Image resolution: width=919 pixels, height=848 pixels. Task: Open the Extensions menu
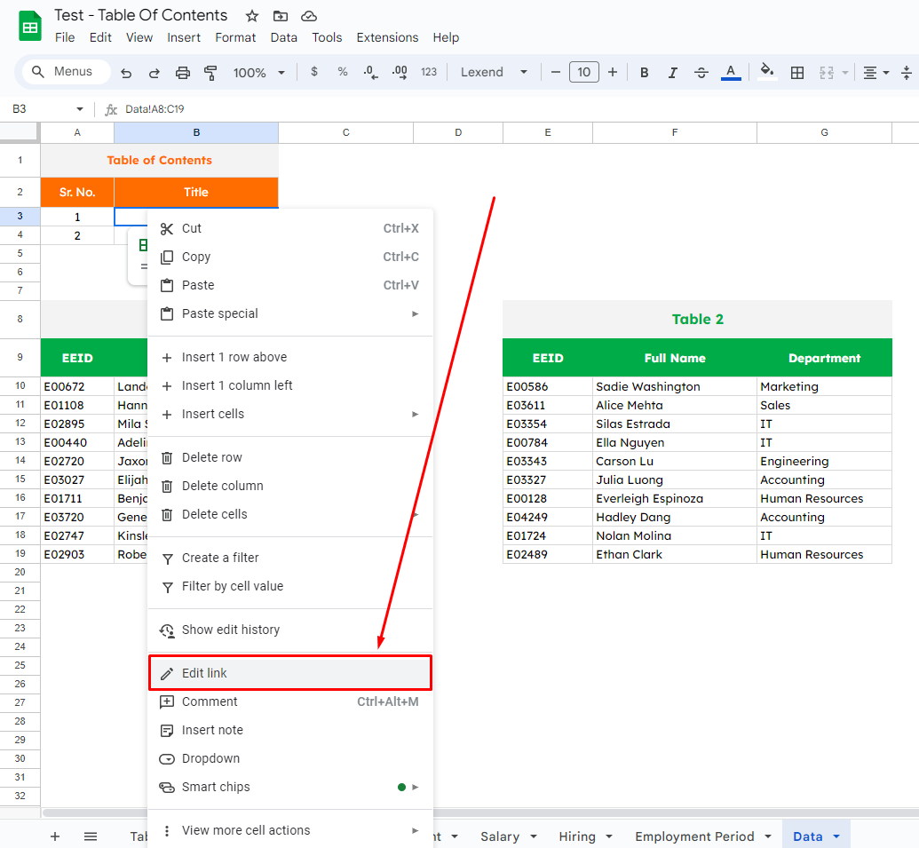(387, 37)
